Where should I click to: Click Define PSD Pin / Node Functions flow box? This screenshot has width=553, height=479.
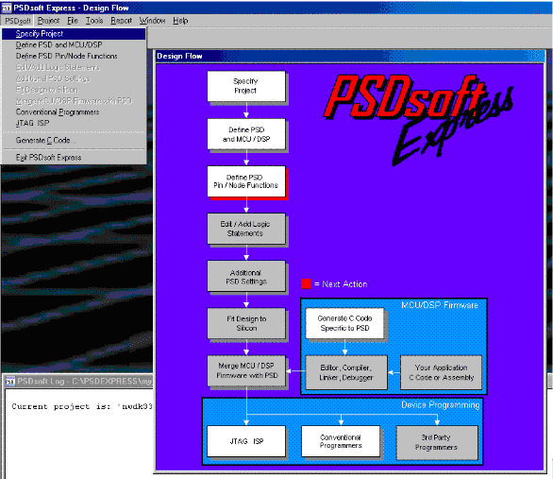coord(246,181)
